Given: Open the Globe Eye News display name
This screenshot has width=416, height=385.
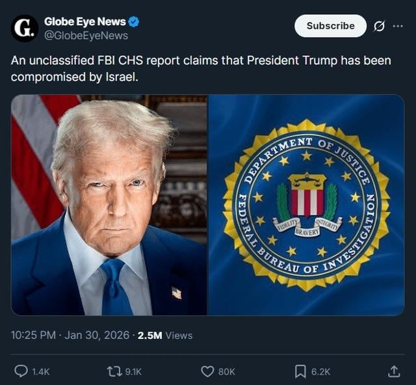Looking at the screenshot, I should [84, 22].
